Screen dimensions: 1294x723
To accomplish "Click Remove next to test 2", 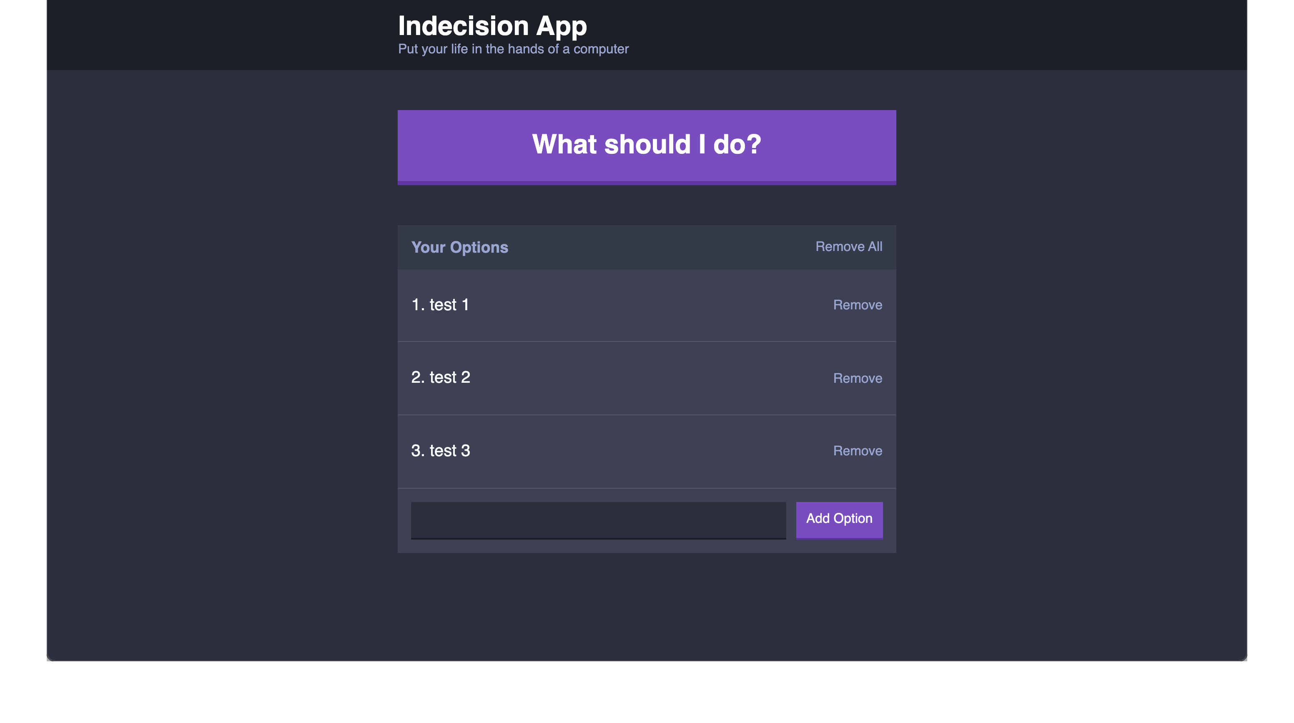I will (858, 378).
